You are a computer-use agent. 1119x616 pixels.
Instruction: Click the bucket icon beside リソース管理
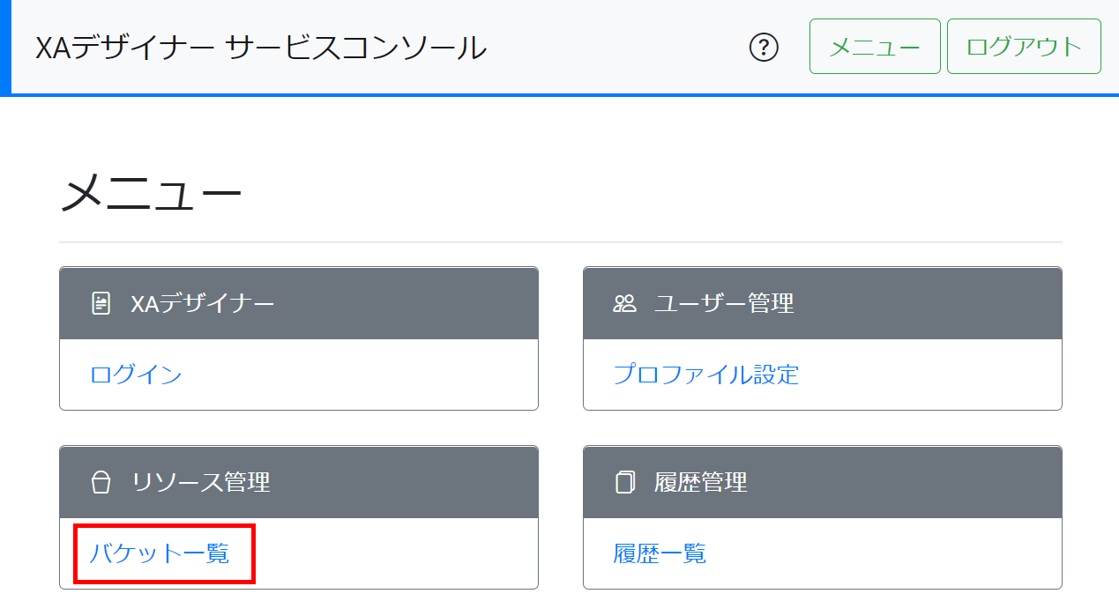click(101, 483)
